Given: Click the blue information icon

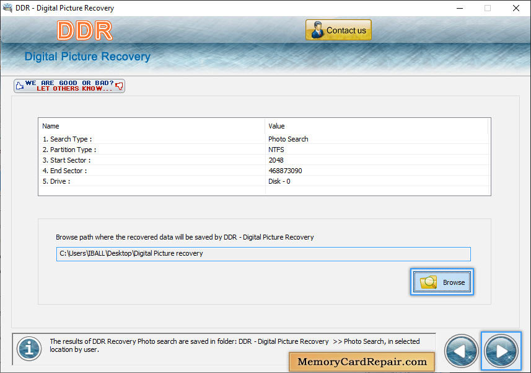Looking at the screenshot, I should tap(29, 349).
